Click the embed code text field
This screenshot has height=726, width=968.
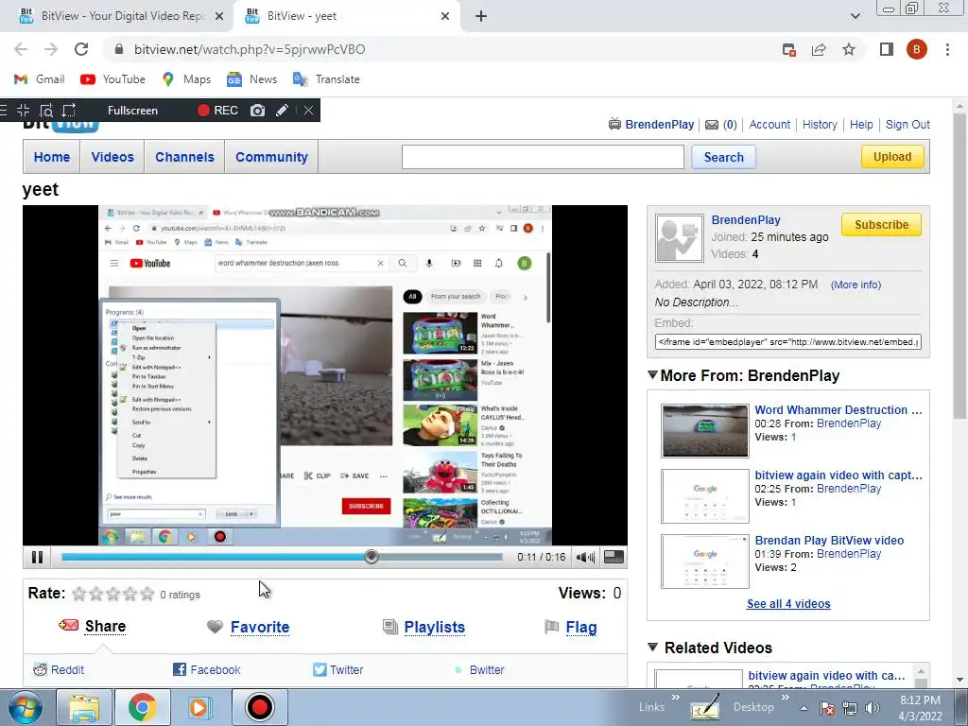(787, 341)
